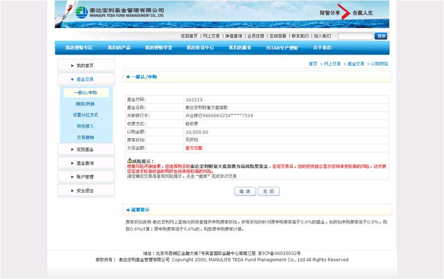444x279 pixels.
Task: Click the 搜索 search button
Action: [x=381, y=36]
